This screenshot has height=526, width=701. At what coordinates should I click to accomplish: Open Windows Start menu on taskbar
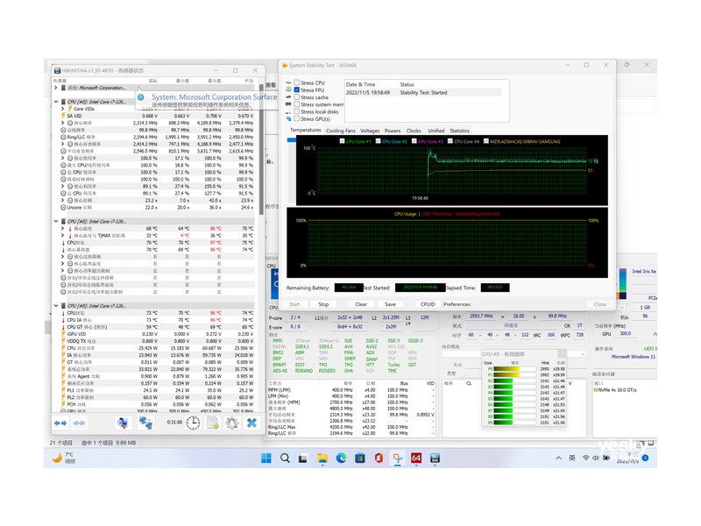pos(266,458)
